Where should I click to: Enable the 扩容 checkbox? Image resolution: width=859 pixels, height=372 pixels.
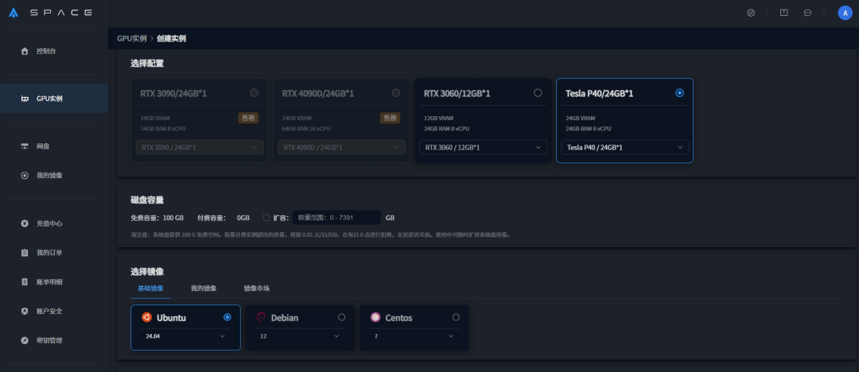266,218
